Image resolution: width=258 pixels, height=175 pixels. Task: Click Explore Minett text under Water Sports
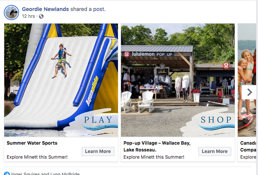coord(37,157)
